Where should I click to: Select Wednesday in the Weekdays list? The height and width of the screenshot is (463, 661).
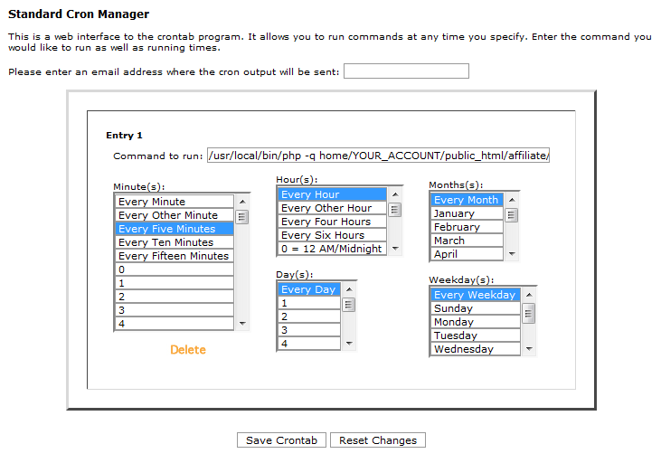tap(475, 349)
